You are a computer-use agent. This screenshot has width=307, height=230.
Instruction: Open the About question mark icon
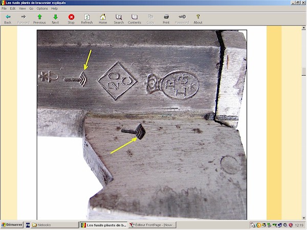coord(198,17)
